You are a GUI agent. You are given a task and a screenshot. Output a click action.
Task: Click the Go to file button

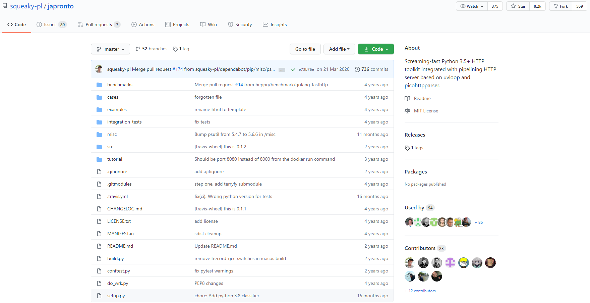point(305,49)
